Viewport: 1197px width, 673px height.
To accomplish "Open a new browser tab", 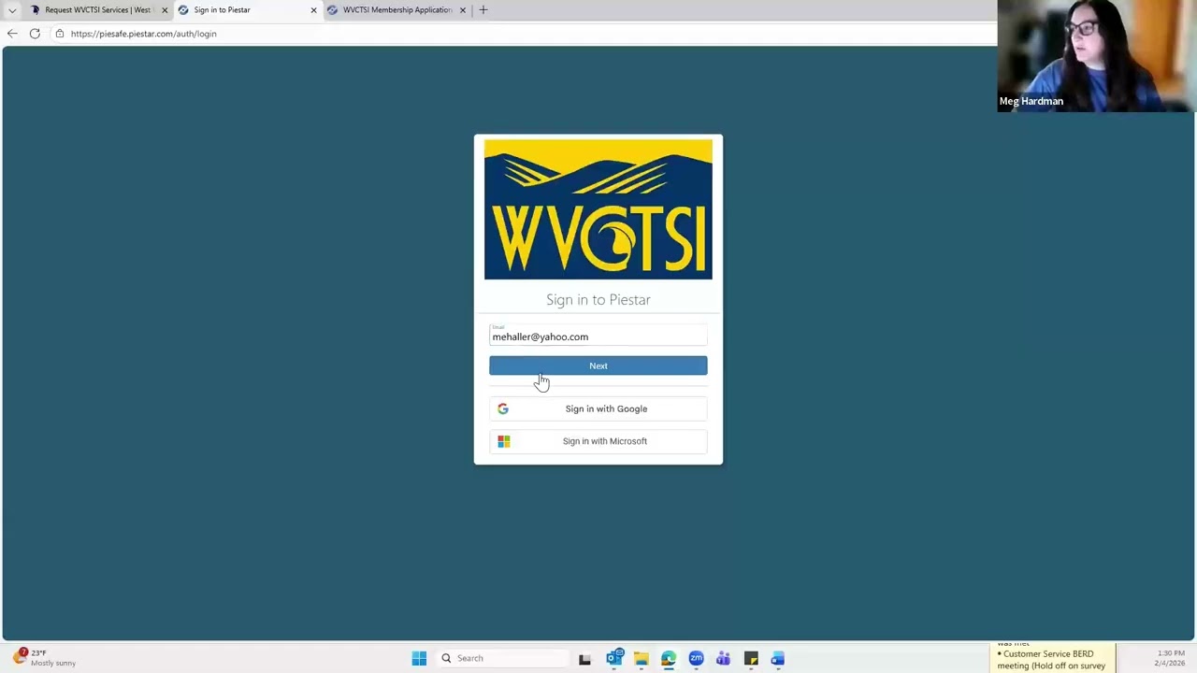I will click(x=483, y=10).
